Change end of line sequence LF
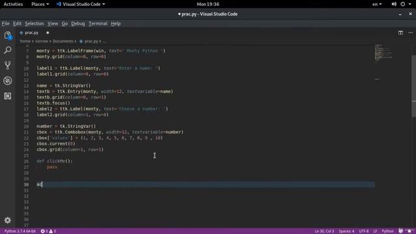Image resolution: width=416 pixels, height=234 pixels. tap(375, 231)
